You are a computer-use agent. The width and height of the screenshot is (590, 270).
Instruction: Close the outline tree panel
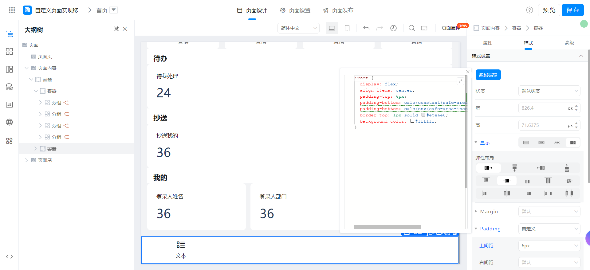(125, 29)
